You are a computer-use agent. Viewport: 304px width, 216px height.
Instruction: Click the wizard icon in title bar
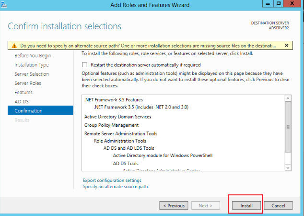point(4,4)
